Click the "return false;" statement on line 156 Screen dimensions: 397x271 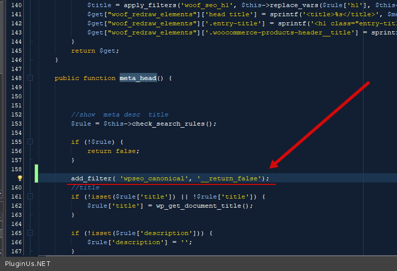pos(113,151)
